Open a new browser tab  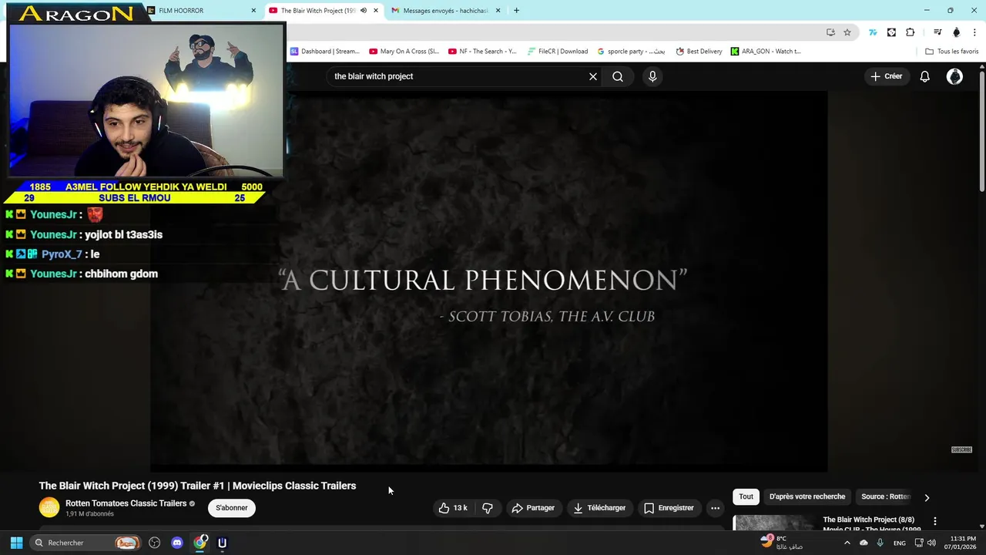click(516, 11)
